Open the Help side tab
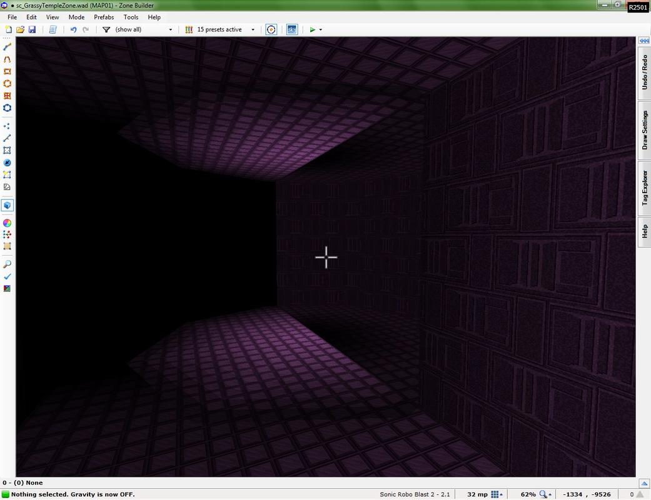Screen dimensions: 651x500 click(644, 231)
